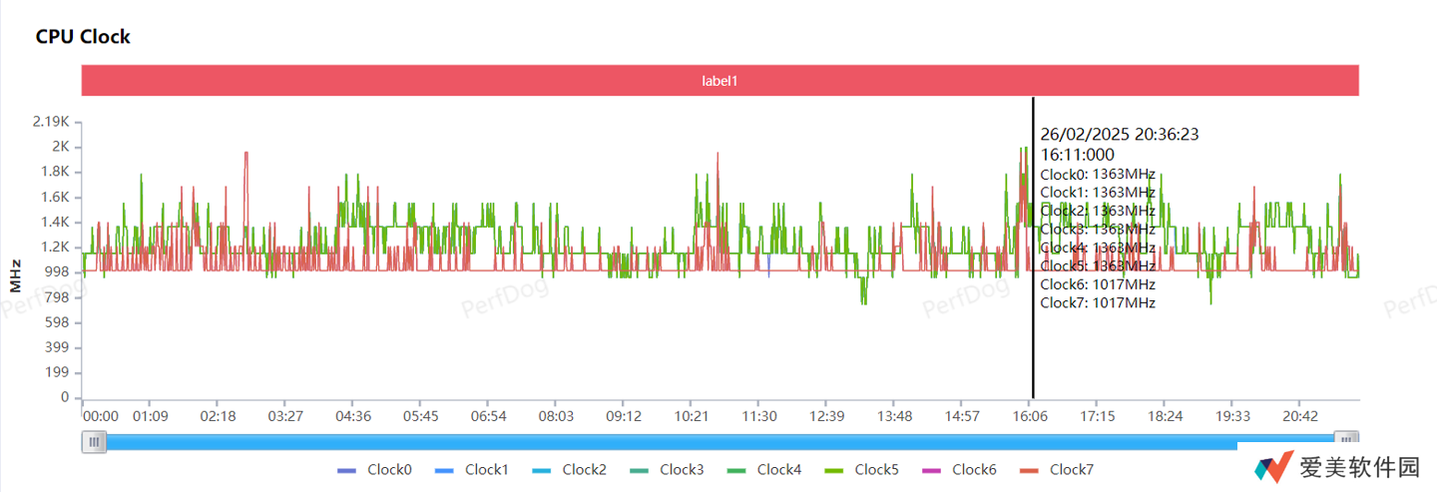Click the 16:06 time axis label
Image resolution: width=1437 pixels, height=492 pixels.
[1030, 416]
